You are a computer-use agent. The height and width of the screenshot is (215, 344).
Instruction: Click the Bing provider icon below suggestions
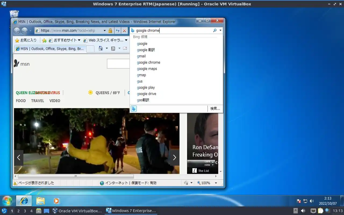coord(134,109)
